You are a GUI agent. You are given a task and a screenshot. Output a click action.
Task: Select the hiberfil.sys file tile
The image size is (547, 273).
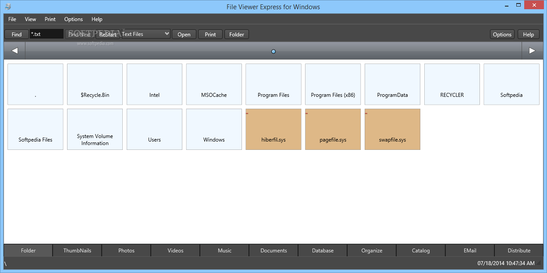pos(273,129)
